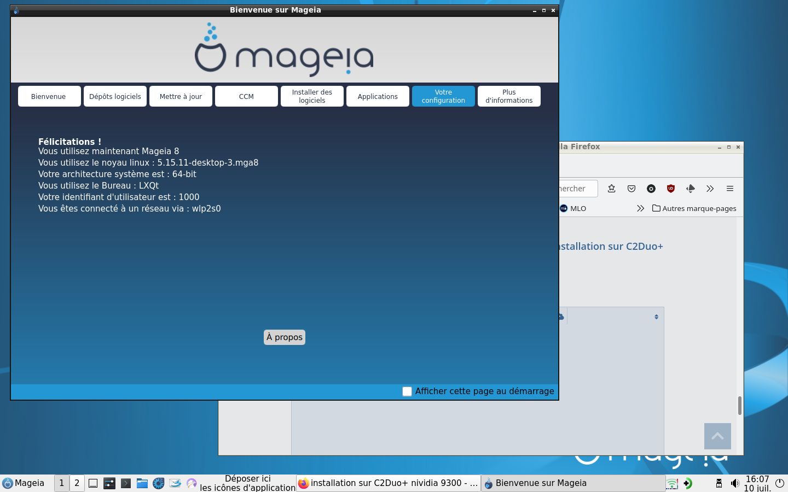
Task: Click 'Votre architecture système est : 64-bit' line
Action: (x=117, y=174)
